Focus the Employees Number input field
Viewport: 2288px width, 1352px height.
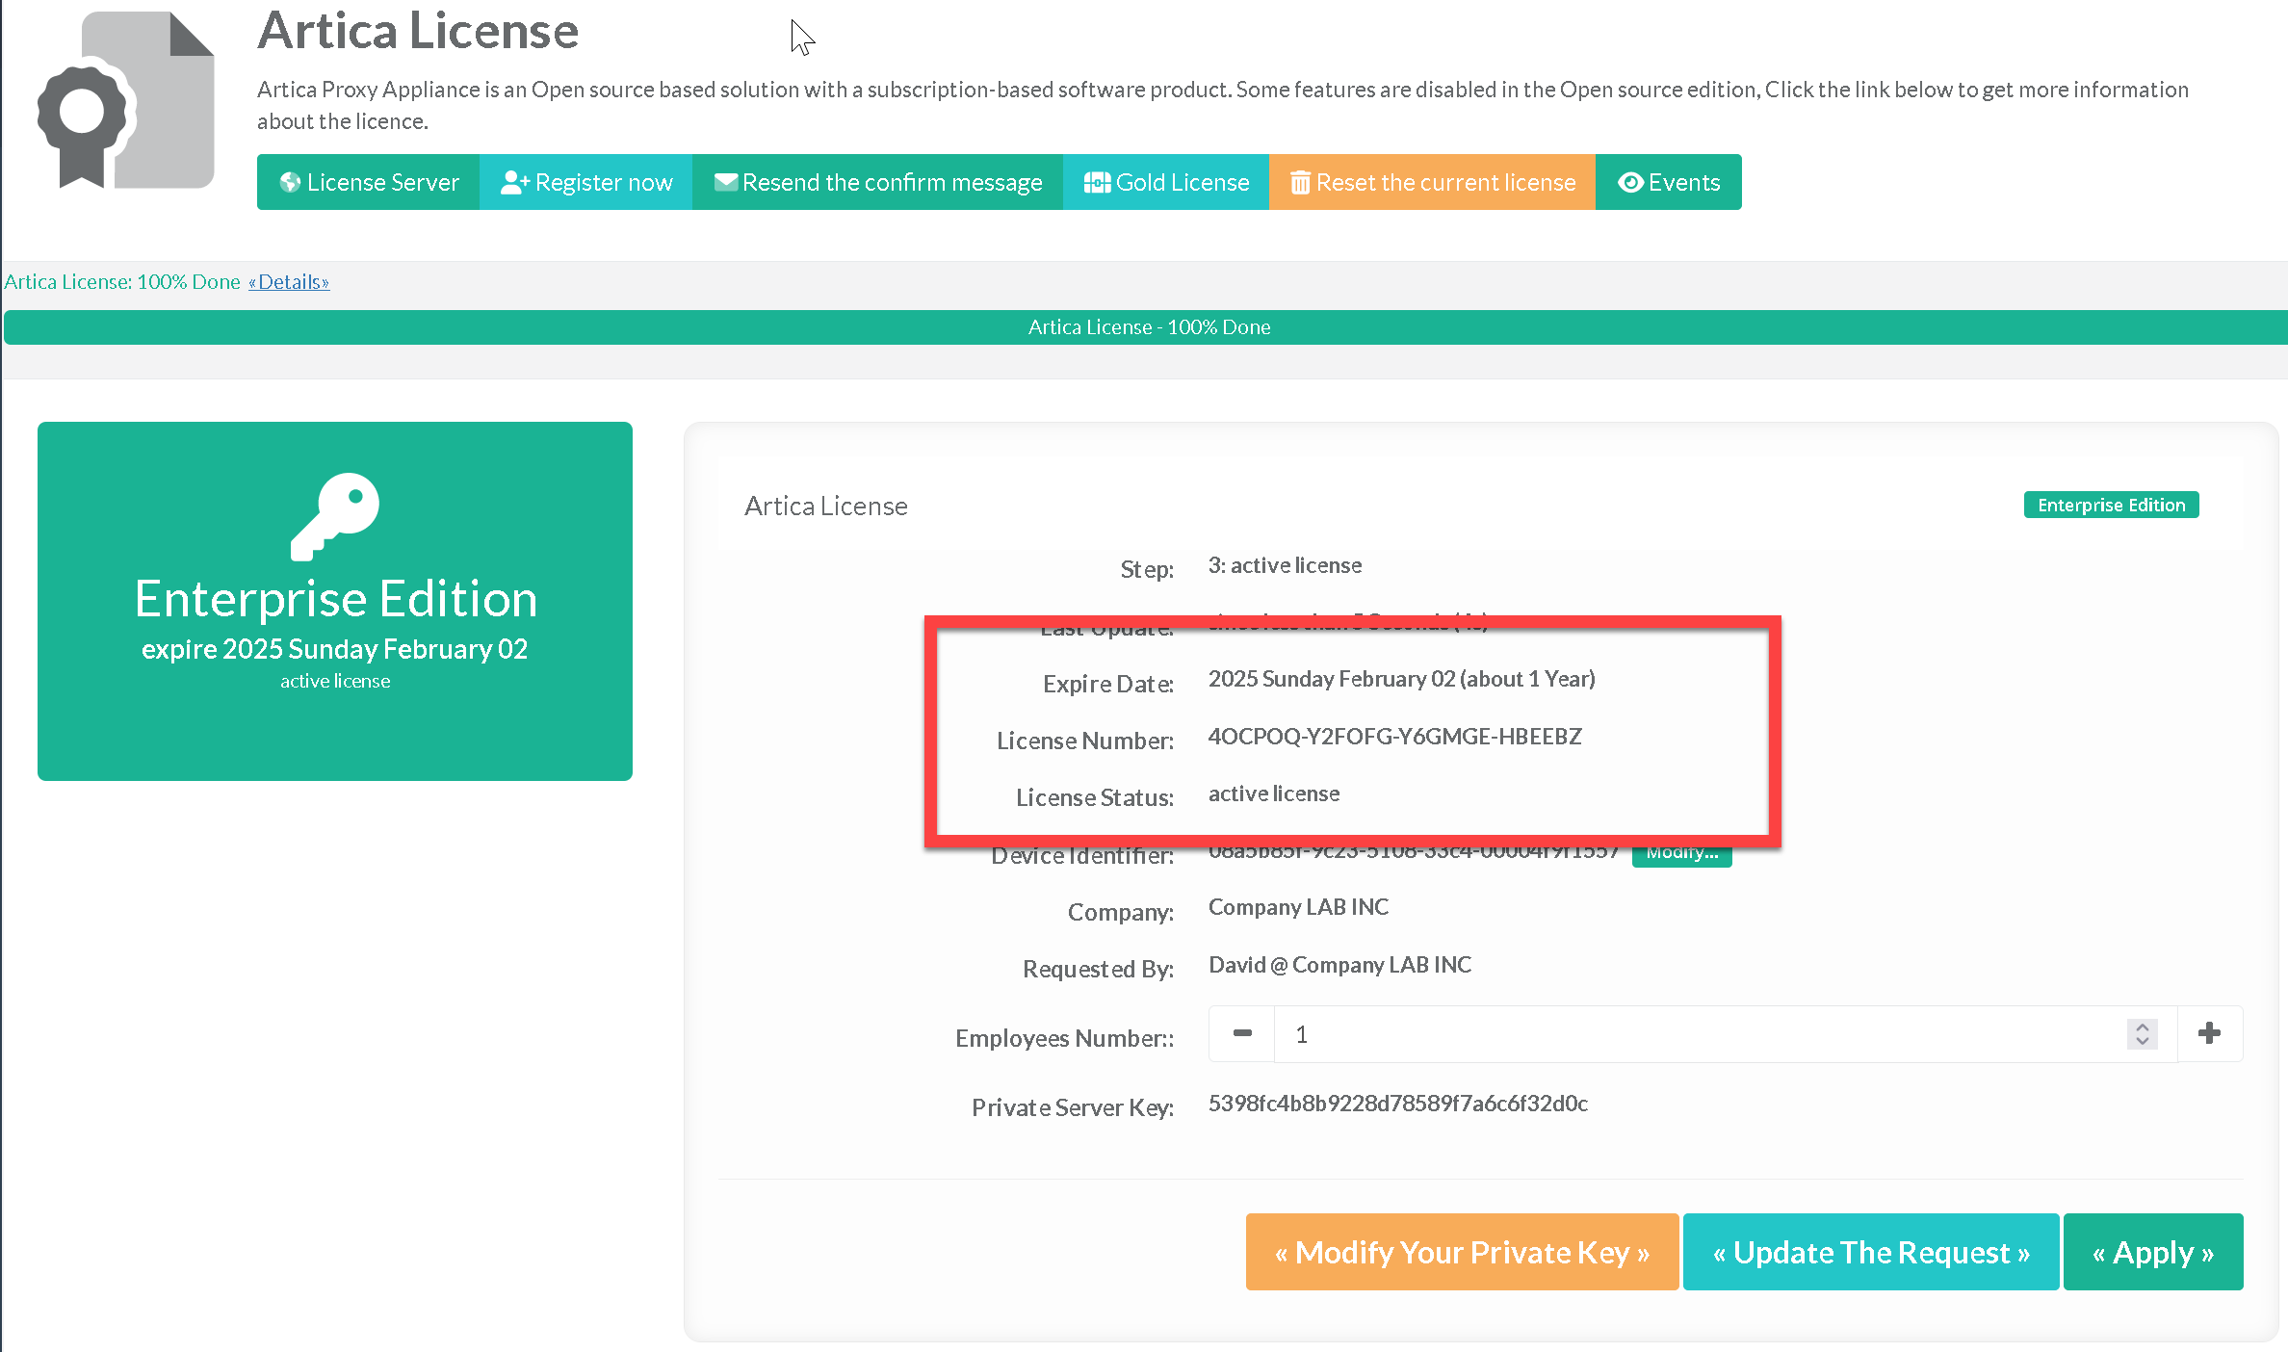tap(1695, 1034)
